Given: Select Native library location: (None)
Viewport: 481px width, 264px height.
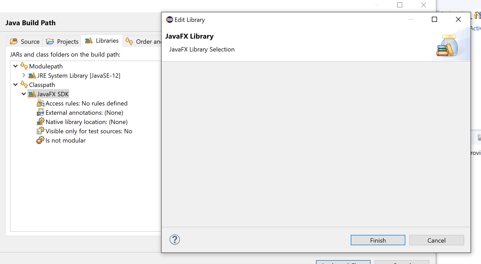Looking at the screenshot, I should coord(86,122).
